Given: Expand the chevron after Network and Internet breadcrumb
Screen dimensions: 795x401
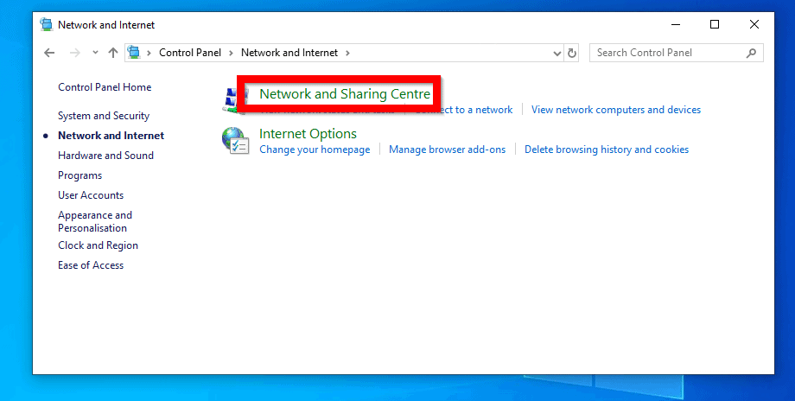Looking at the screenshot, I should point(347,53).
